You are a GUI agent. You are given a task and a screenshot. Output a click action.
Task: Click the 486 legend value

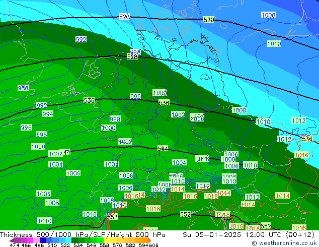tap(26, 245)
